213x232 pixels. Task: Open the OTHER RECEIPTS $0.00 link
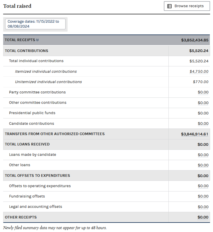pyautogui.click(x=203, y=217)
